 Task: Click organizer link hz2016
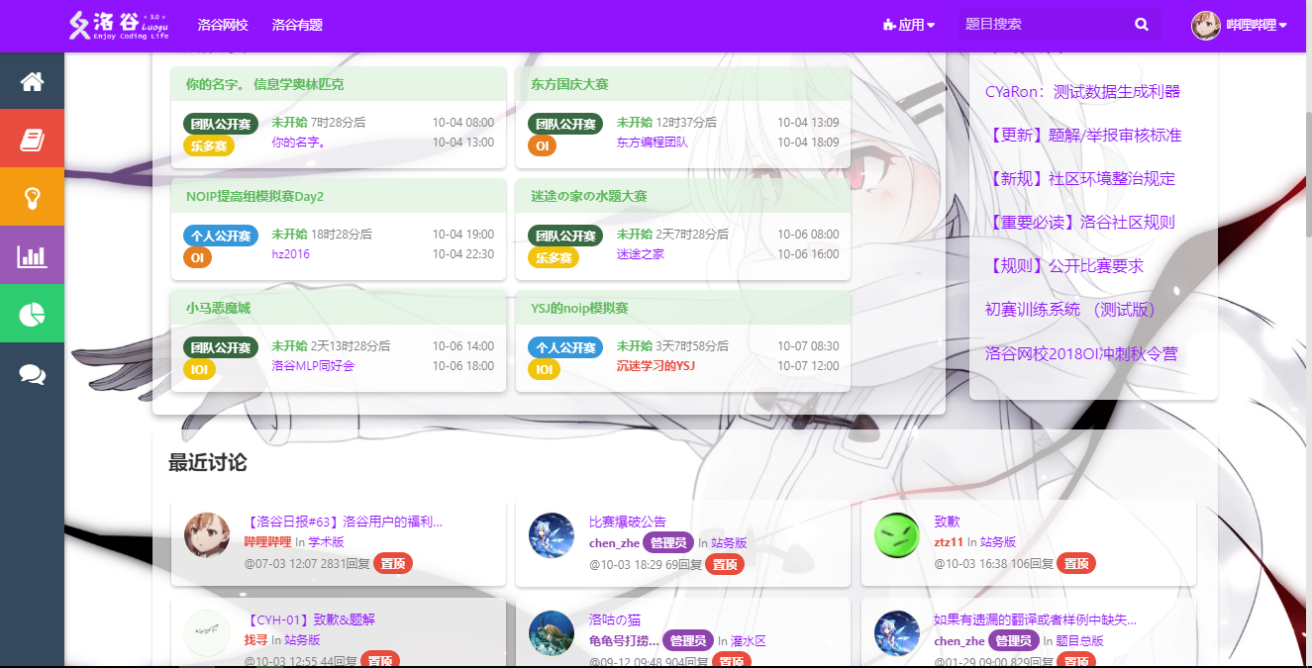290,254
